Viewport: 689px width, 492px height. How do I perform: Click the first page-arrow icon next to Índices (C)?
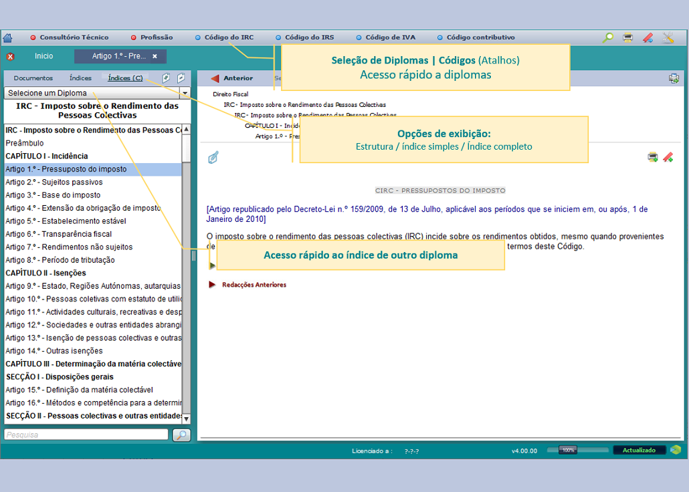click(166, 78)
